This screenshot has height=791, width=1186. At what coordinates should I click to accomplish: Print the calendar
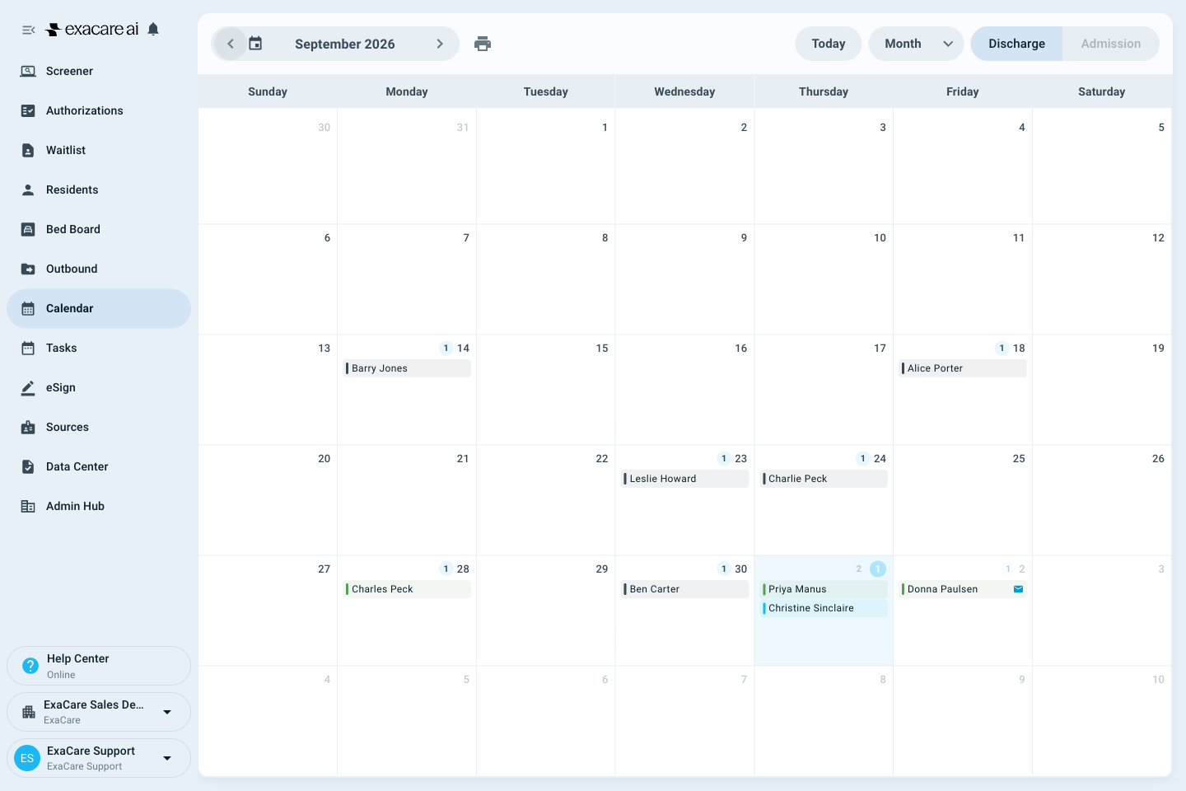[483, 44]
